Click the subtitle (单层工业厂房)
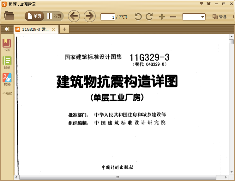Image resolution: width=235 pixels, height=181 pixels. coord(117,98)
